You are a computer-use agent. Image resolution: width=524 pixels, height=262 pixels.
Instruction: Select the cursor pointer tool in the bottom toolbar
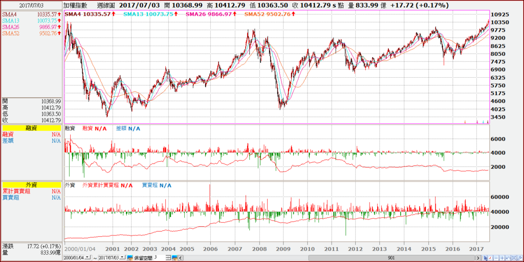(484, 258)
